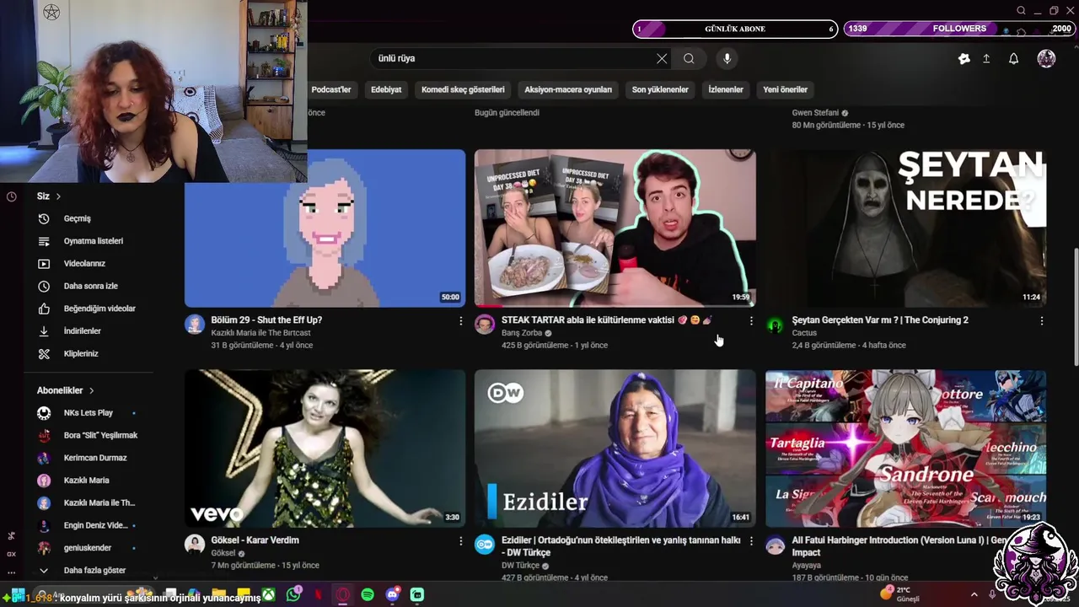This screenshot has height=607, width=1079.
Task: Click the search field containing ünlü rüya
Action: (514, 58)
